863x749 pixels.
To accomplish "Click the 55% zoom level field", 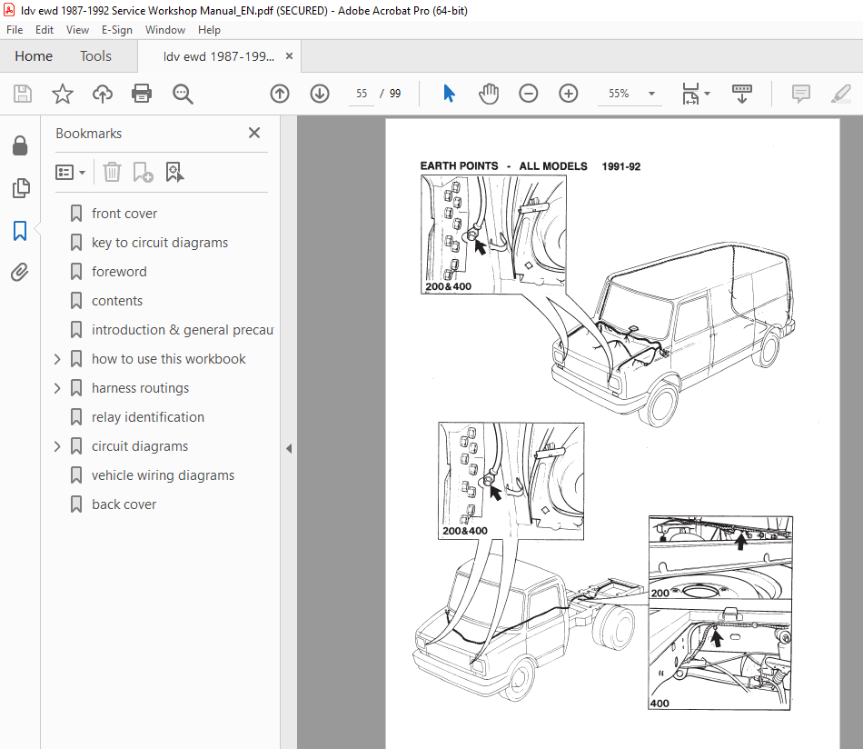I will point(619,94).
